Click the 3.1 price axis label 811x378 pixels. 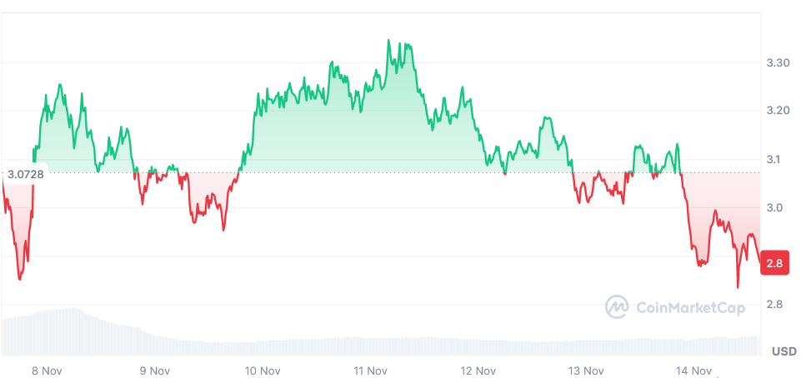tap(774, 159)
